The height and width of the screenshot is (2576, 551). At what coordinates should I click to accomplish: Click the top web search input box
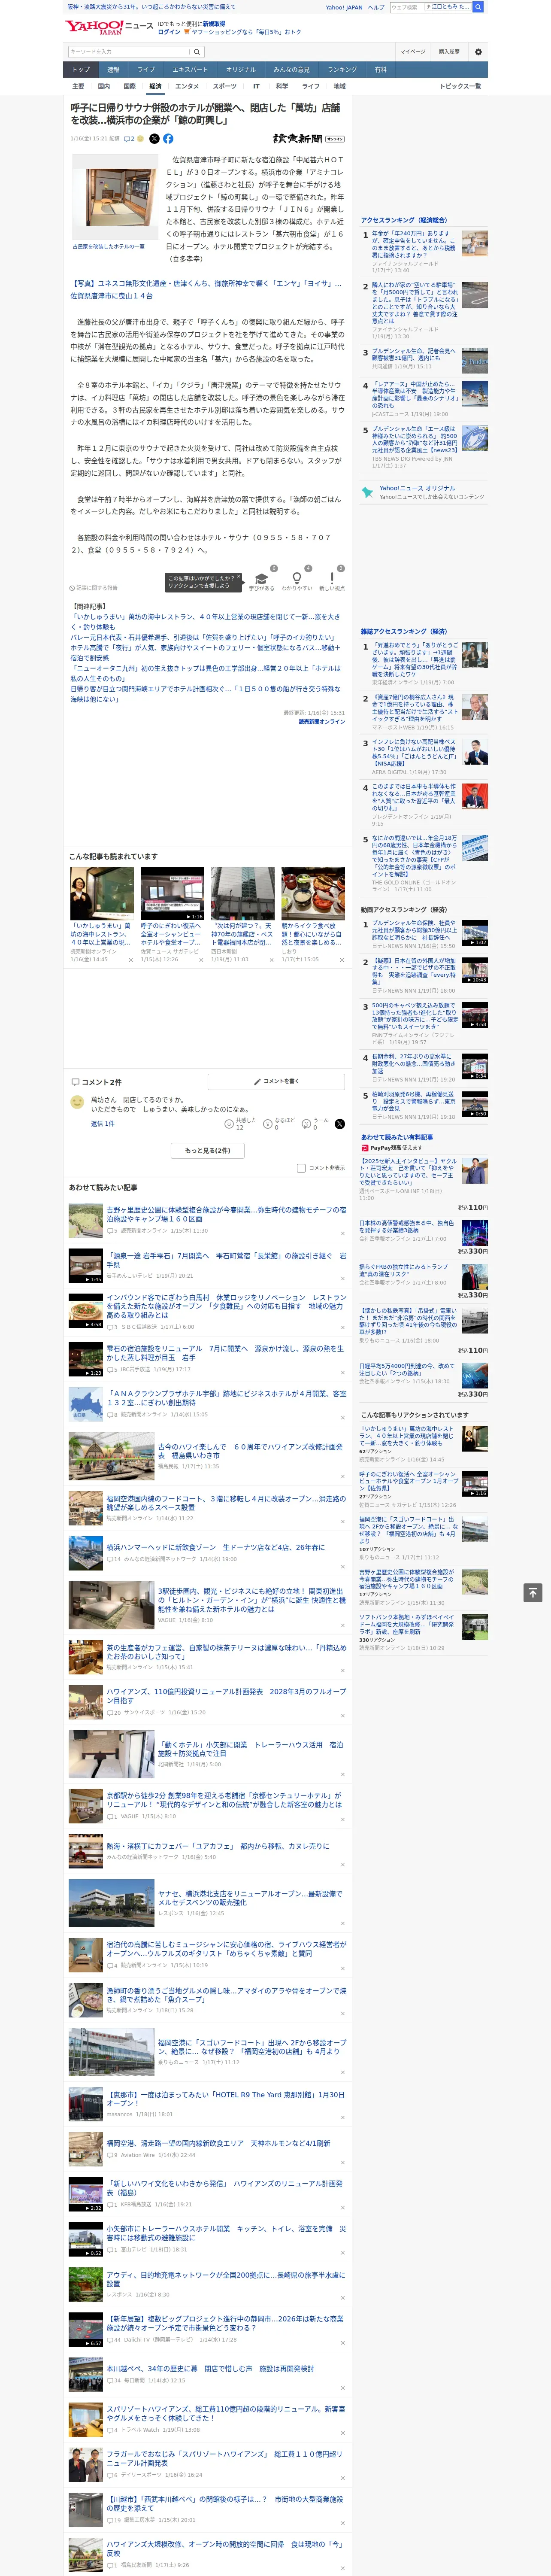click(x=431, y=7)
